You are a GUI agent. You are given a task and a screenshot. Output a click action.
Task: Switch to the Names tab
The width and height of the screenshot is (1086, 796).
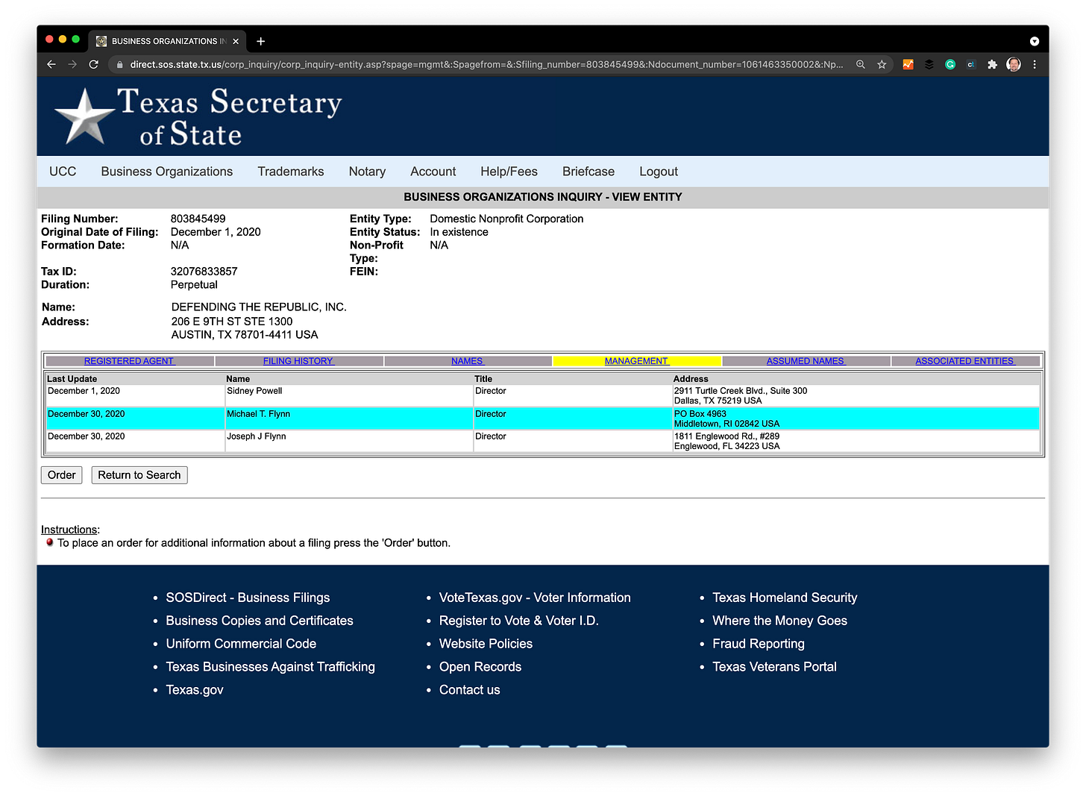pyautogui.click(x=468, y=361)
